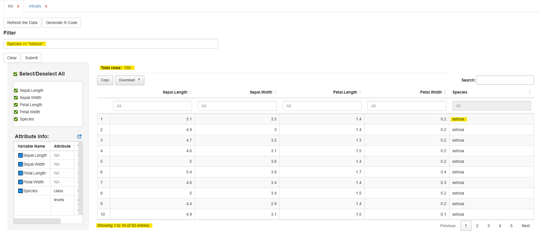Open the Species column filter box

491,106
